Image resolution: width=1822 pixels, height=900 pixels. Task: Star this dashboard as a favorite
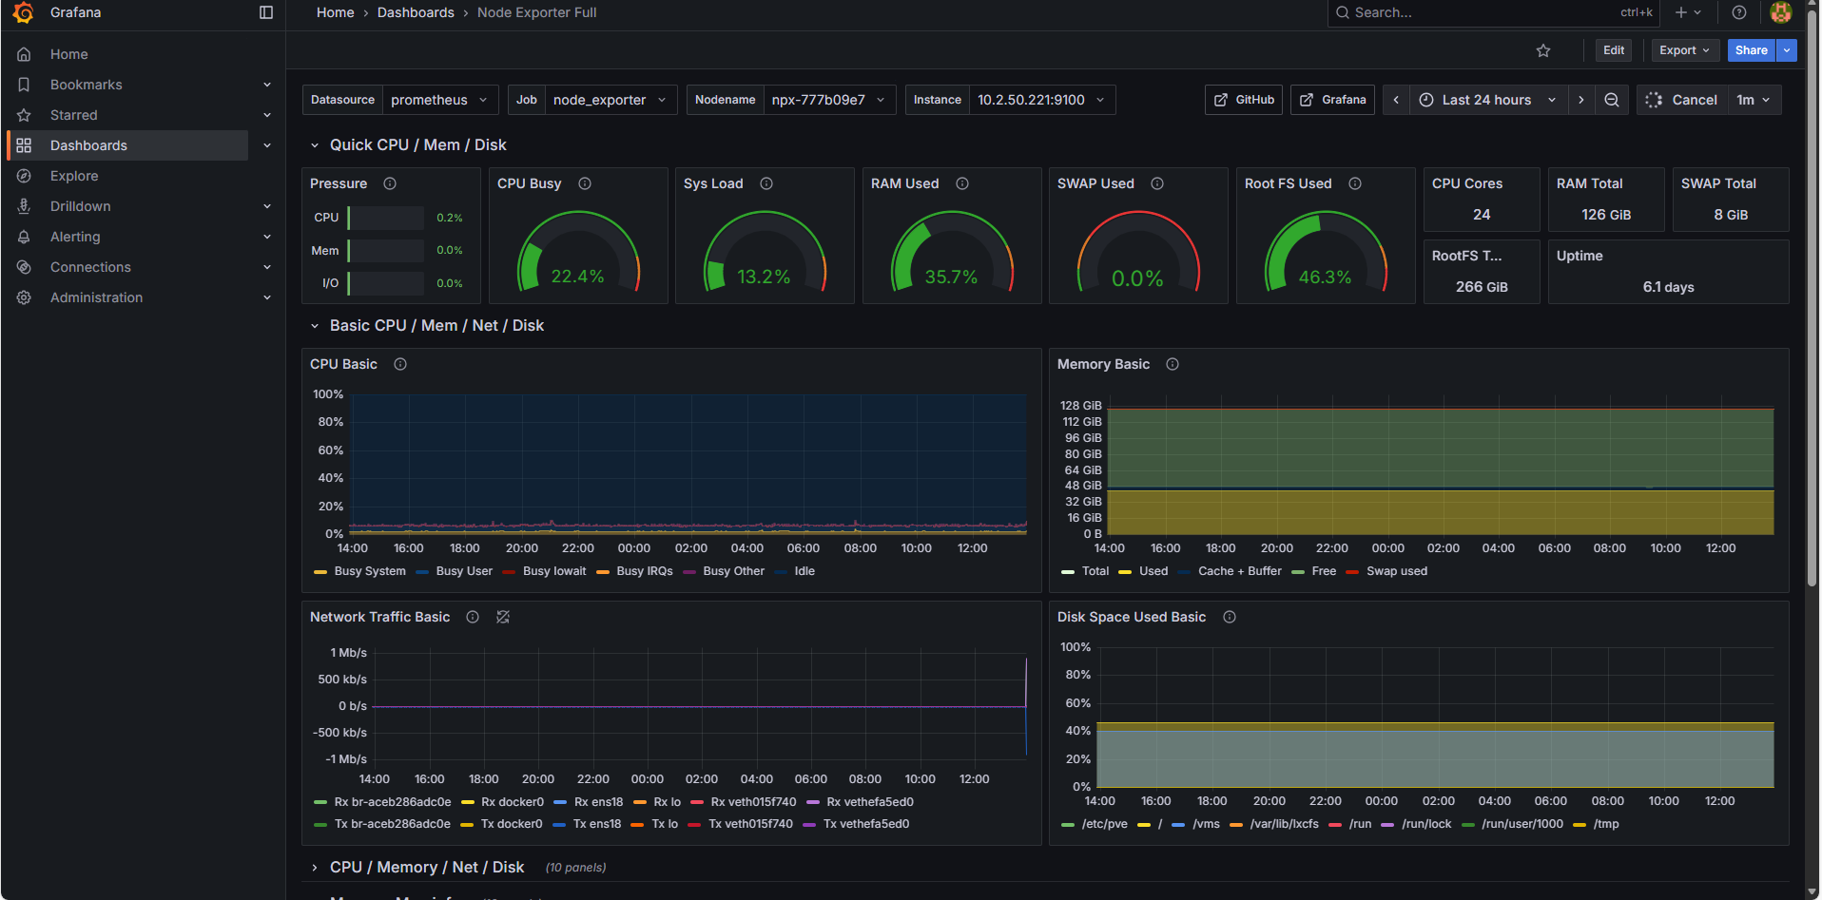pyautogui.click(x=1543, y=50)
